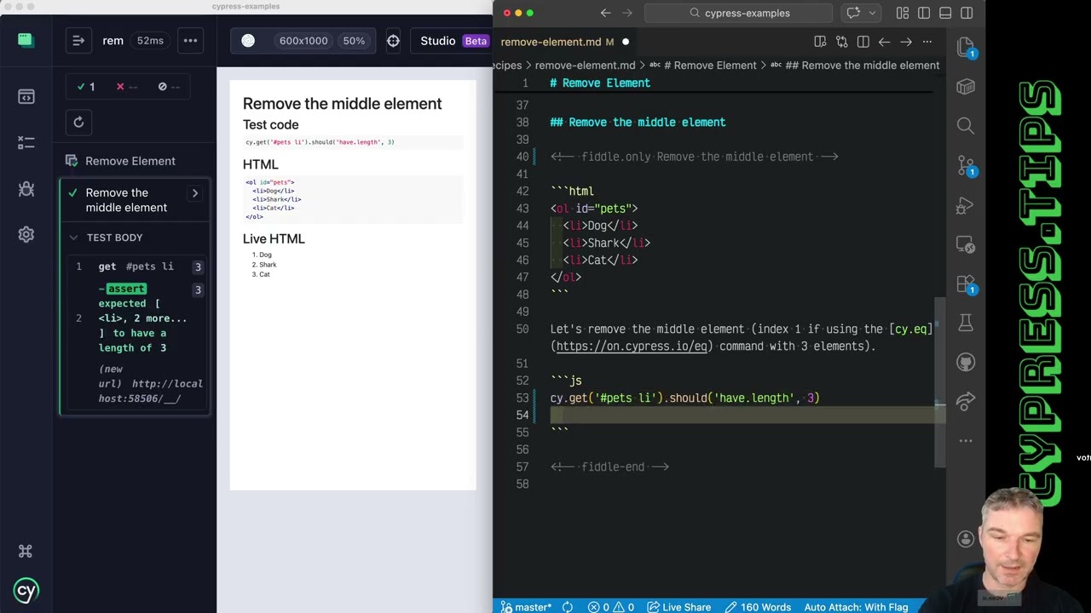This screenshot has width=1091, height=613.
Task: Expand the 'Remove the middle element' test chevron
Action: click(x=195, y=193)
